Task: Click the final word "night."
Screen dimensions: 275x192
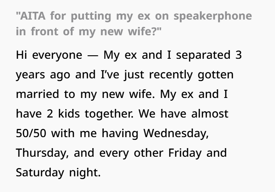Action: tap(85, 173)
